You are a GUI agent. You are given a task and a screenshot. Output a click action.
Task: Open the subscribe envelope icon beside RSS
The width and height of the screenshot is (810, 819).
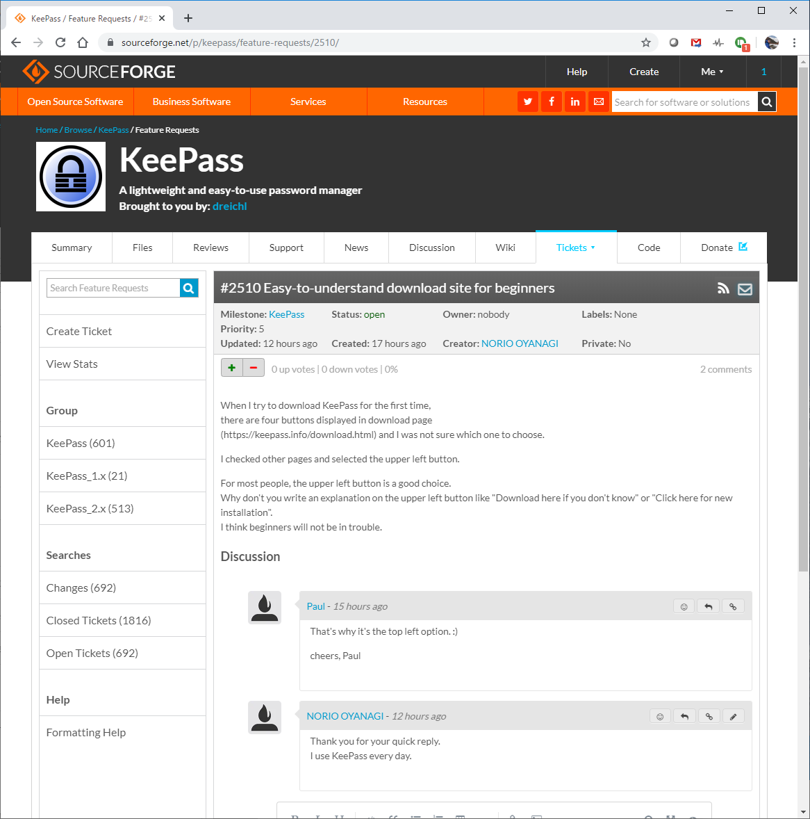tap(745, 288)
